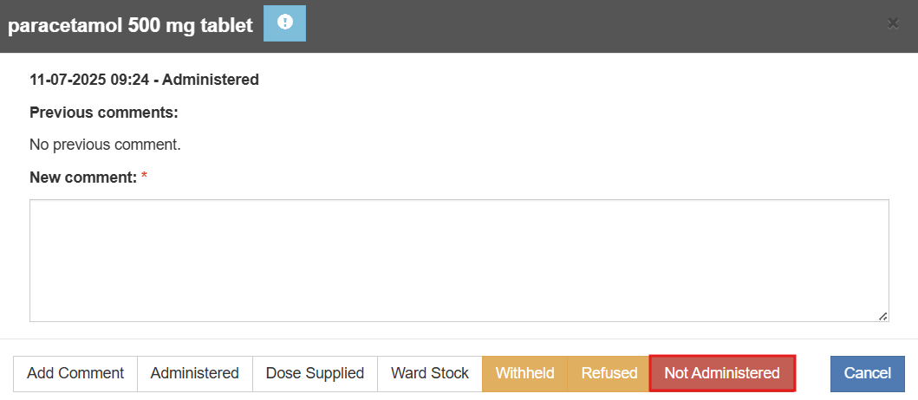This screenshot has height=400, width=918.
Task: Cancel the paracetamol dialog
Action: click(867, 373)
